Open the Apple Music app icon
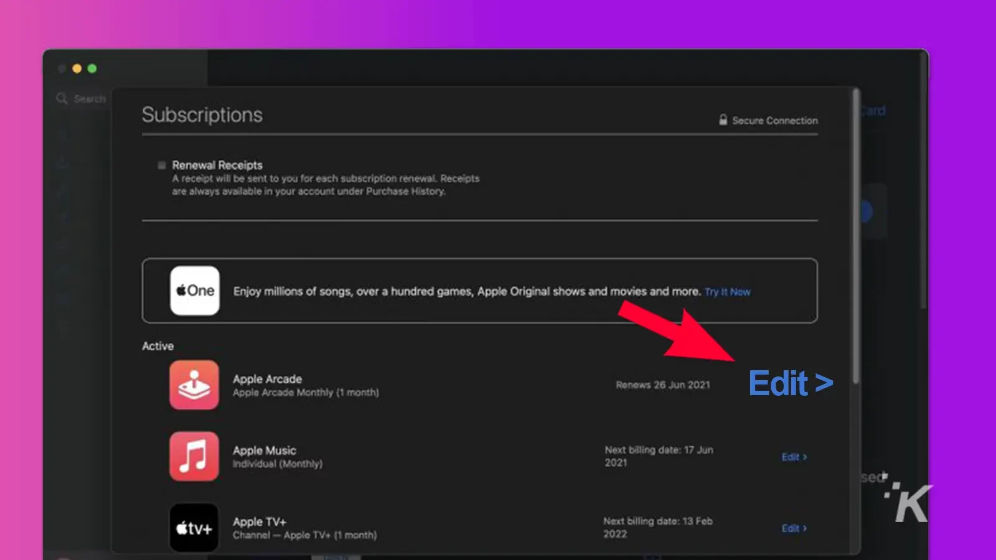The height and width of the screenshot is (560, 996). (194, 456)
